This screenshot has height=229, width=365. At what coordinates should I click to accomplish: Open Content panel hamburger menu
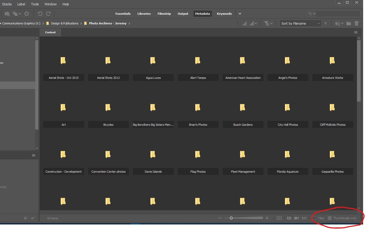pos(356,32)
